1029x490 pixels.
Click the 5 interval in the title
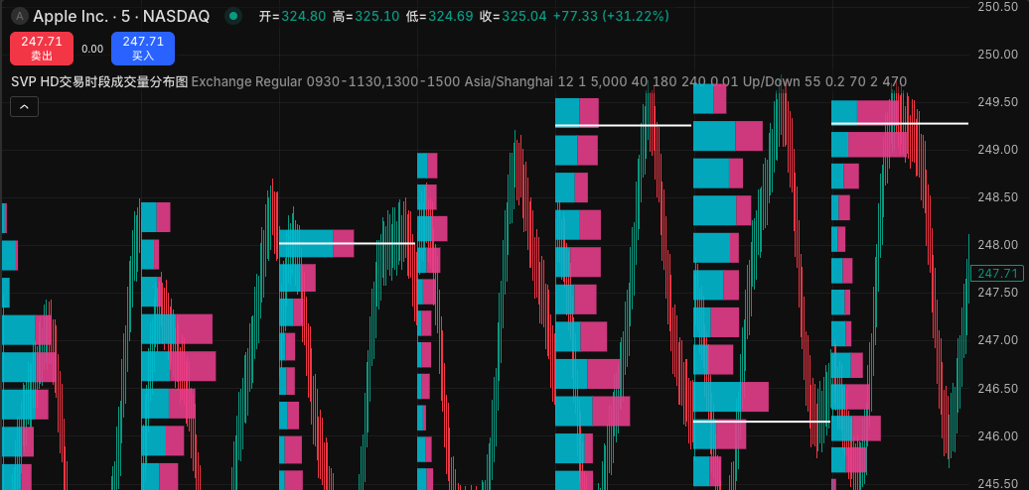125,16
